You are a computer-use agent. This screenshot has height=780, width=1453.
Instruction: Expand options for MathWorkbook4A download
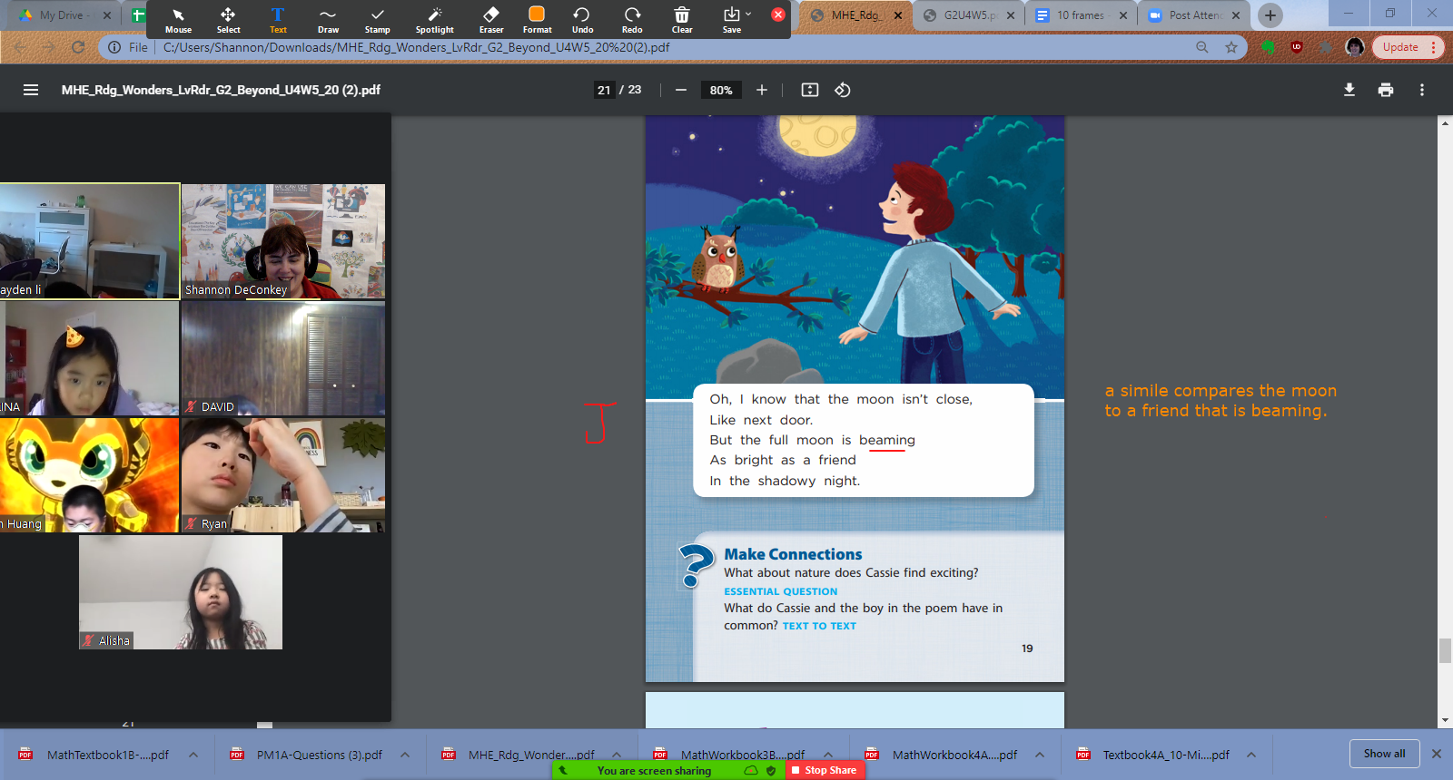pyautogui.click(x=1040, y=755)
